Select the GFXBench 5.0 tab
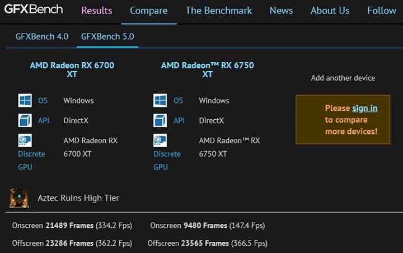Image resolution: width=403 pixels, height=253 pixels. coord(107,36)
